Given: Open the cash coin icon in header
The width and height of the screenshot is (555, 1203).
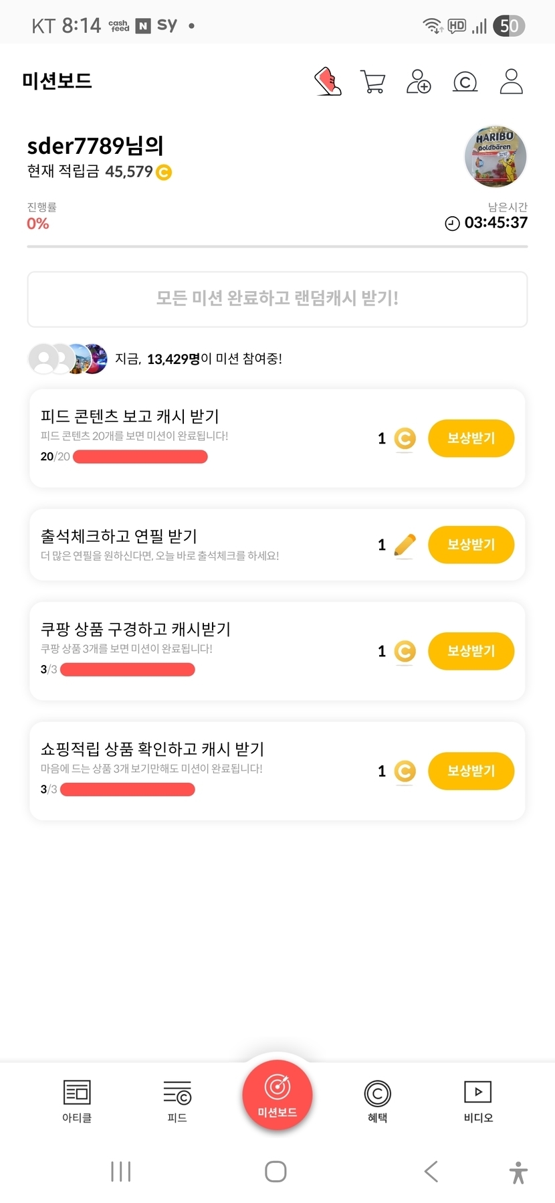Looking at the screenshot, I should [x=465, y=82].
